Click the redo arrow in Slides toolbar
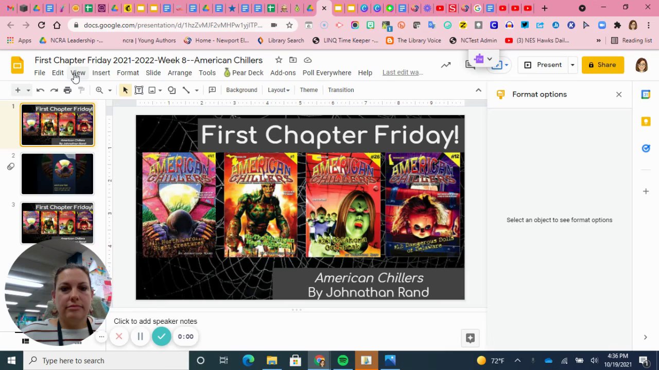 [54, 90]
